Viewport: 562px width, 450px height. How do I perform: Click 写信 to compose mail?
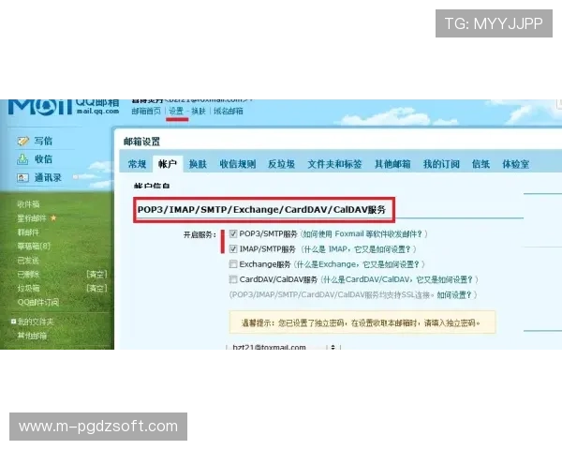click(x=43, y=141)
